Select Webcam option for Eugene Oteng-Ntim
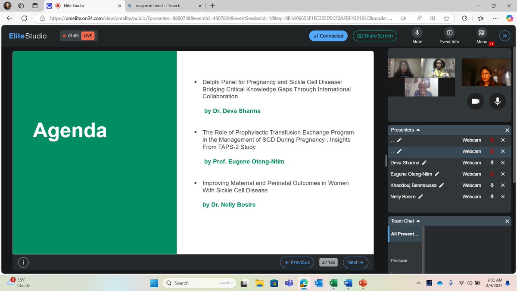Image resolution: width=517 pixels, height=291 pixels. 471,174
